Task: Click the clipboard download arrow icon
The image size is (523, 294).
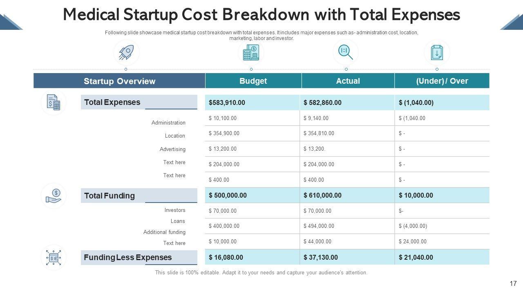Action: pyautogui.click(x=437, y=53)
